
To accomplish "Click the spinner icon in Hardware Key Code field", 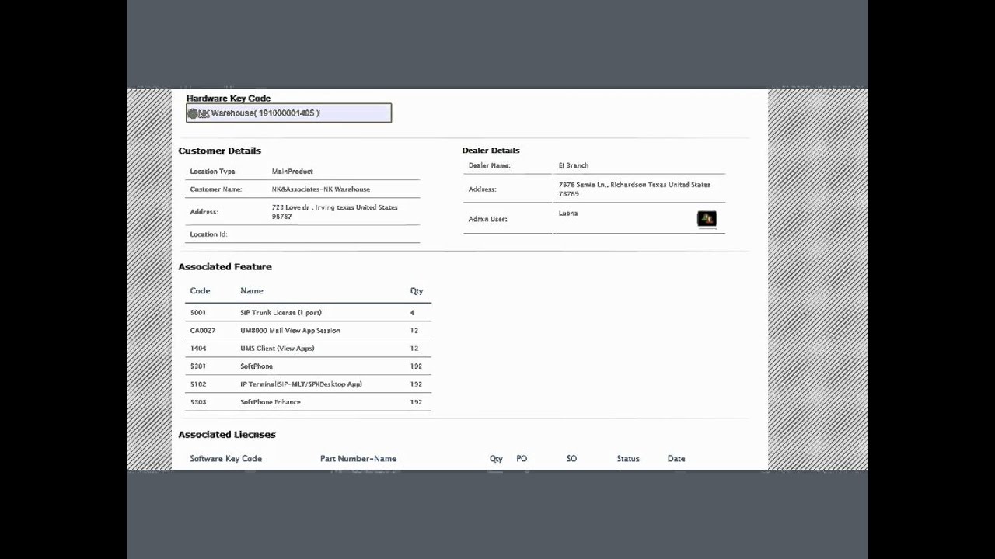I will pyautogui.click(x=193, y=113).
